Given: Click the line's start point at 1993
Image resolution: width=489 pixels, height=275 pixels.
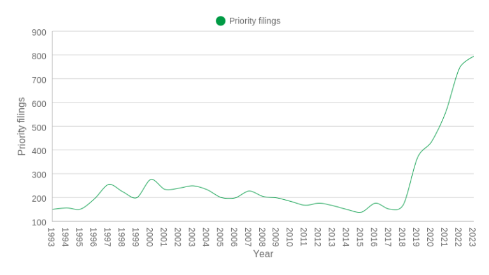Looking at the screenshot, I should point(53,209).
